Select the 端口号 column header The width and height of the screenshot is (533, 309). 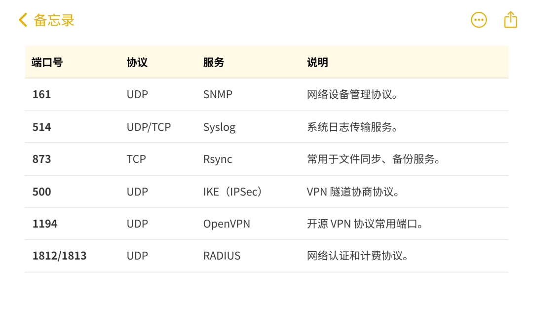click(46, 63)
